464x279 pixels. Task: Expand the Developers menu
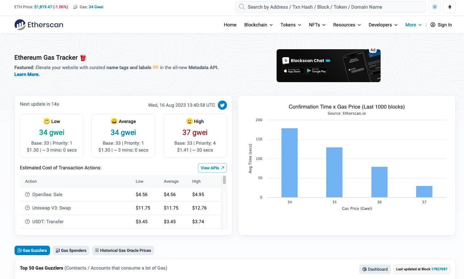tap(383, 25)
